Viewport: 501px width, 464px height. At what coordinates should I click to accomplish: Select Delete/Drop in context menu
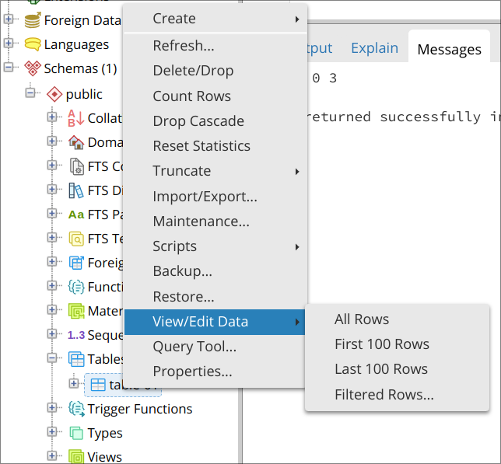(x=215, y=71)
